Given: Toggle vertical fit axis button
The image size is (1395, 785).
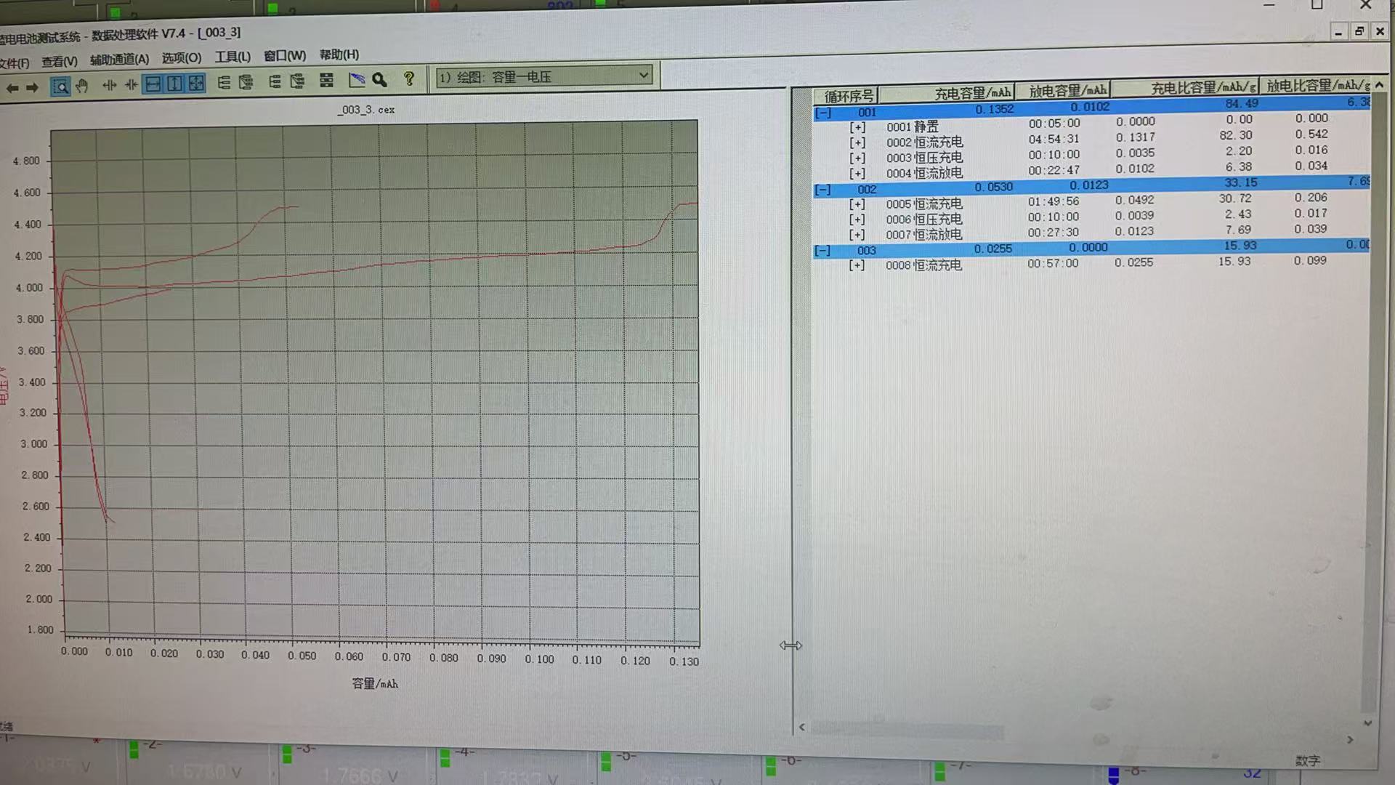Looking at the screenshot, I should pyautogui.click(x=174, y=84).
